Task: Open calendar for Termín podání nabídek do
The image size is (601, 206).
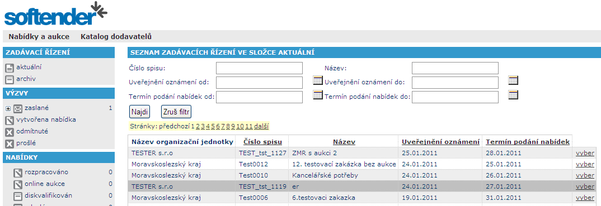Action: point(513,95)
